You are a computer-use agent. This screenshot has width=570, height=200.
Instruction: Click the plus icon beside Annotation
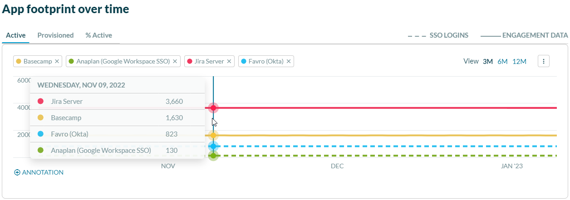pos(18,172)
